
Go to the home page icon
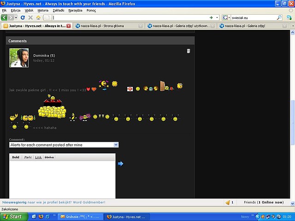click(x=38, y=17)
